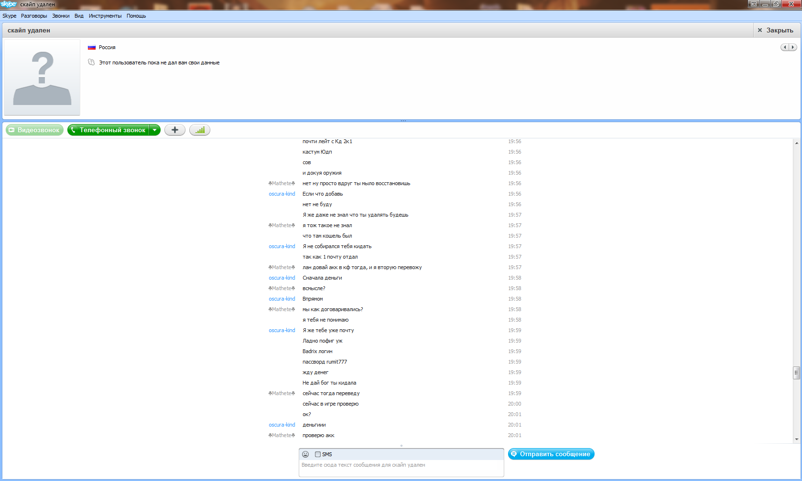Open the Вид menu
Viewport: 802px width, 481px height.
point(79,16)
